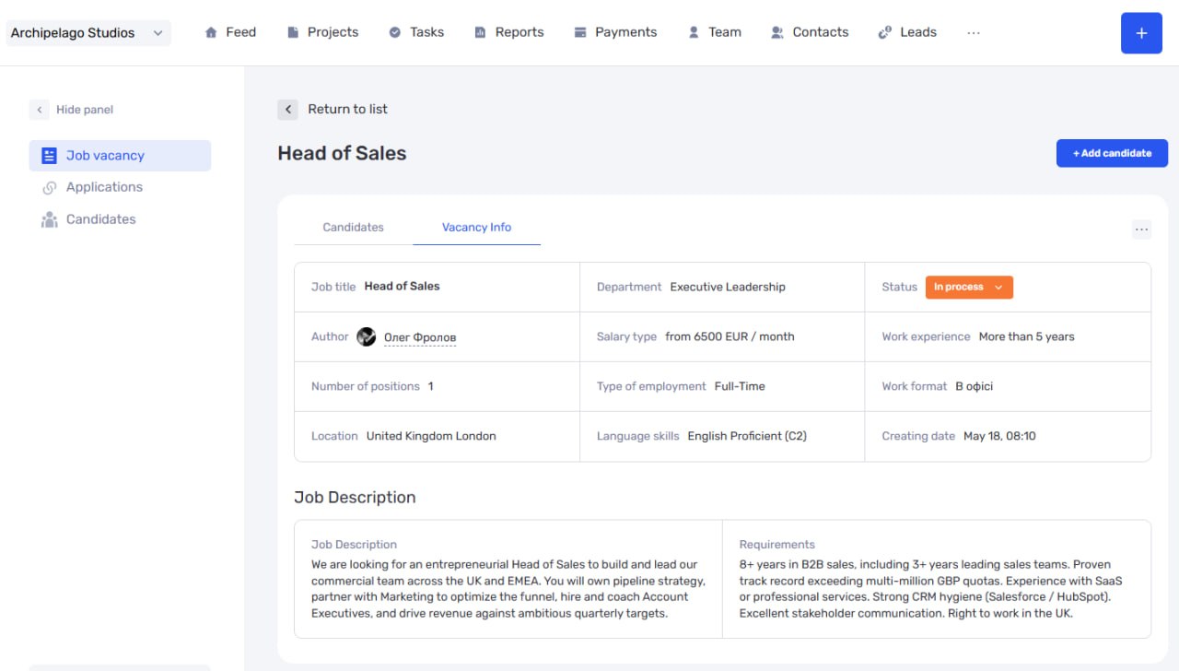1179x671 pixels.
Task: Click the Tasks checkmark icon
Action: (395, 32)
